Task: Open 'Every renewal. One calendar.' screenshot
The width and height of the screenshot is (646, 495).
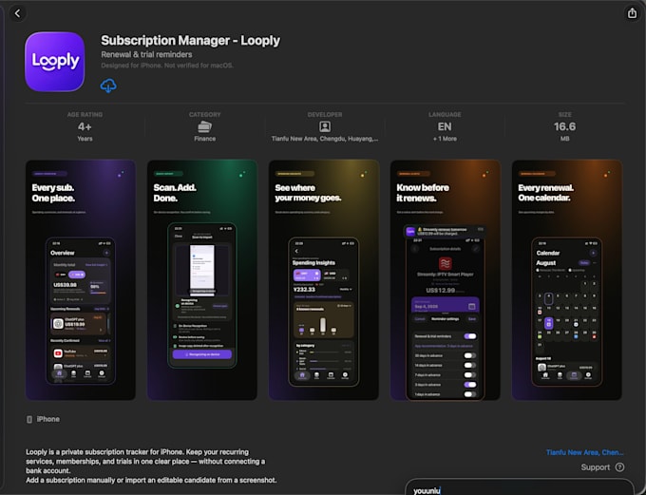Action: tap(567, 280)
